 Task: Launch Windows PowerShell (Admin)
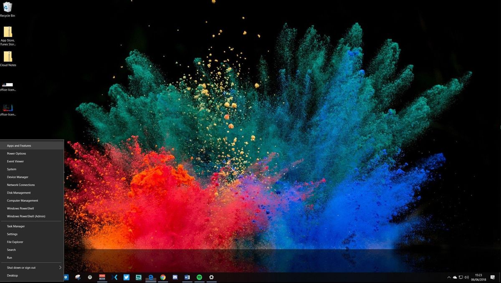coord(26,216)
